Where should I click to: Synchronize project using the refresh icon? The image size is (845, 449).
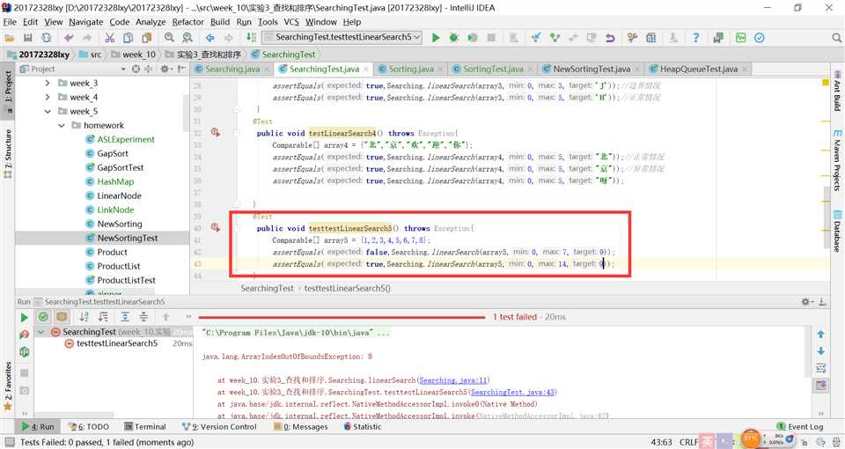click(x=47, y=38)
